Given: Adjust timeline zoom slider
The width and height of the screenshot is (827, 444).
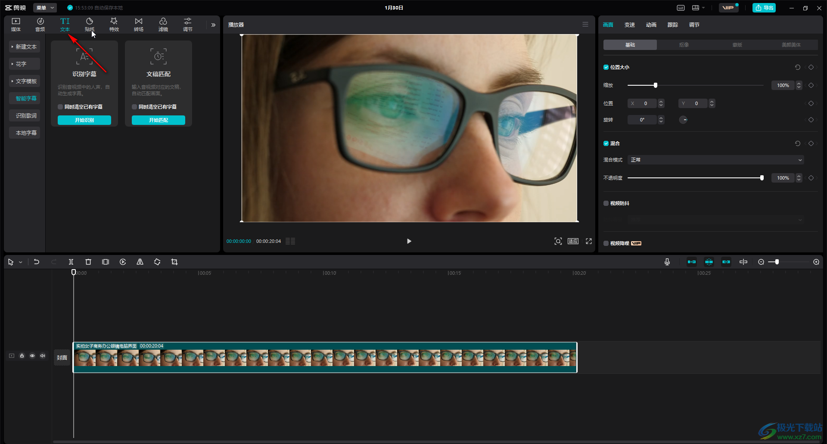Looking at the screenshot, I should (777, 262).
